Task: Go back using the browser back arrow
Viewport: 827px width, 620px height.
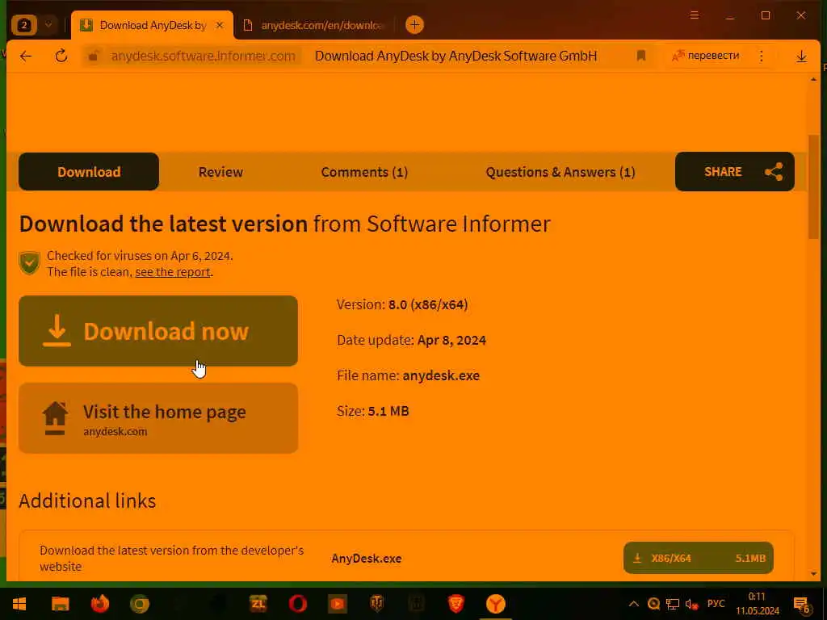Action: (x=25, y=56)
